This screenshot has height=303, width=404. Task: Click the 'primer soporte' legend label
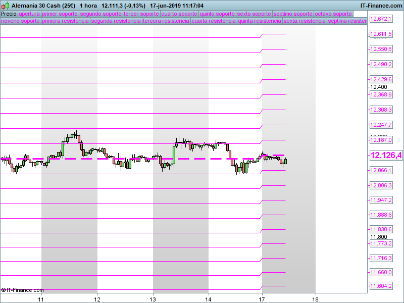point(60,14)
